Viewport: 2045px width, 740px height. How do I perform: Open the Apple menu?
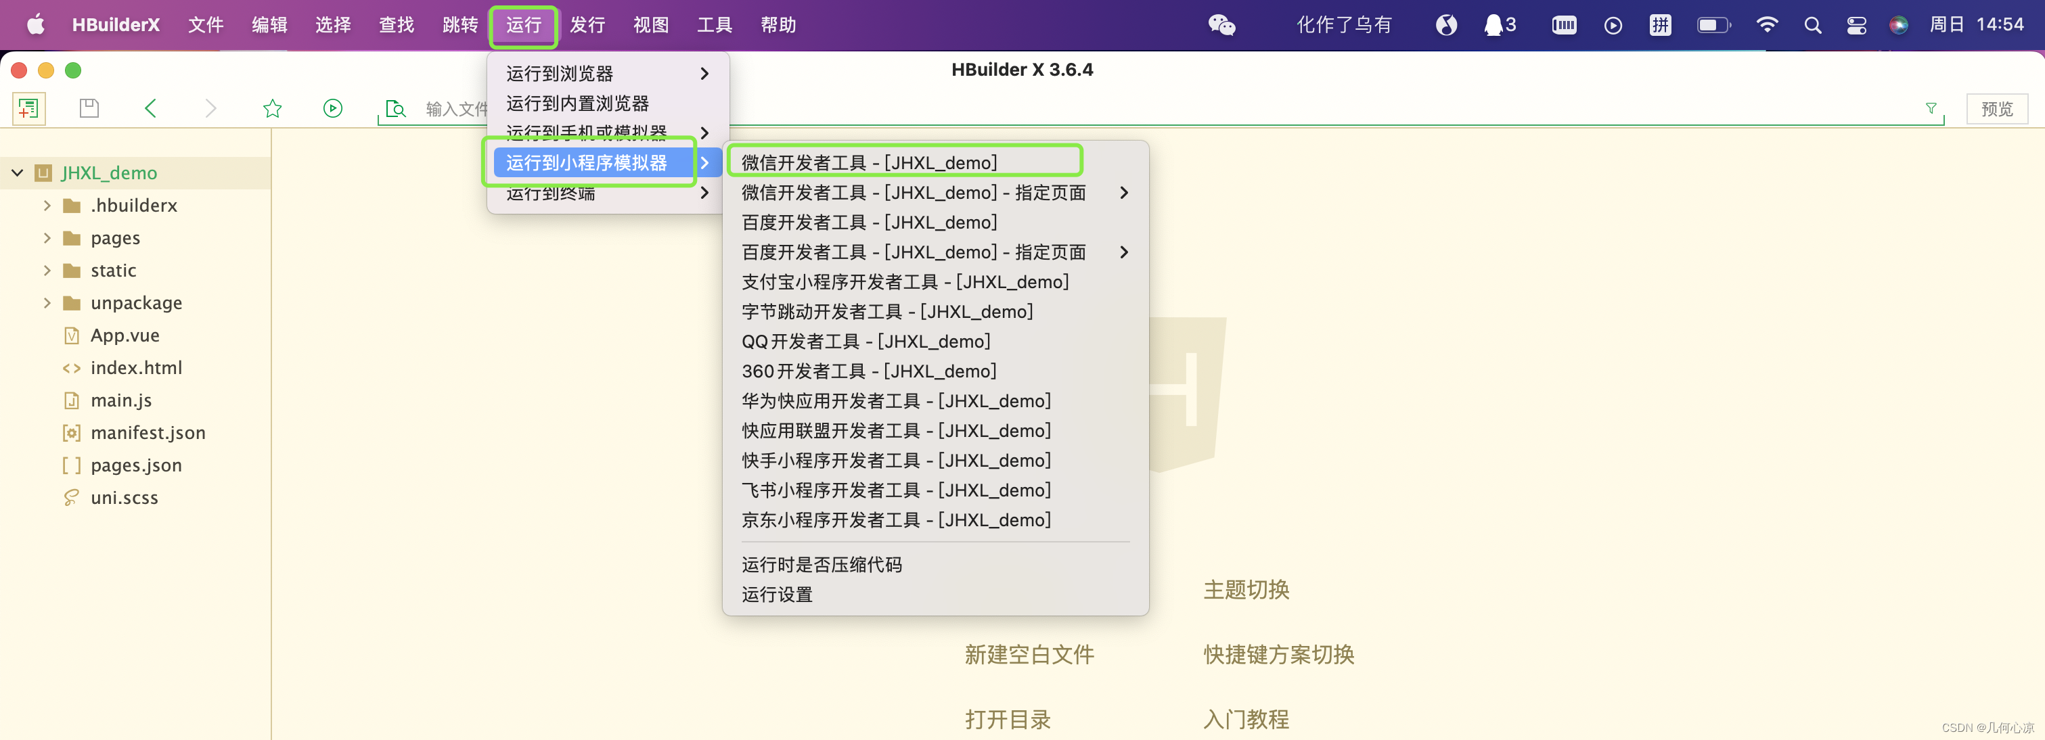coord(36,24)
